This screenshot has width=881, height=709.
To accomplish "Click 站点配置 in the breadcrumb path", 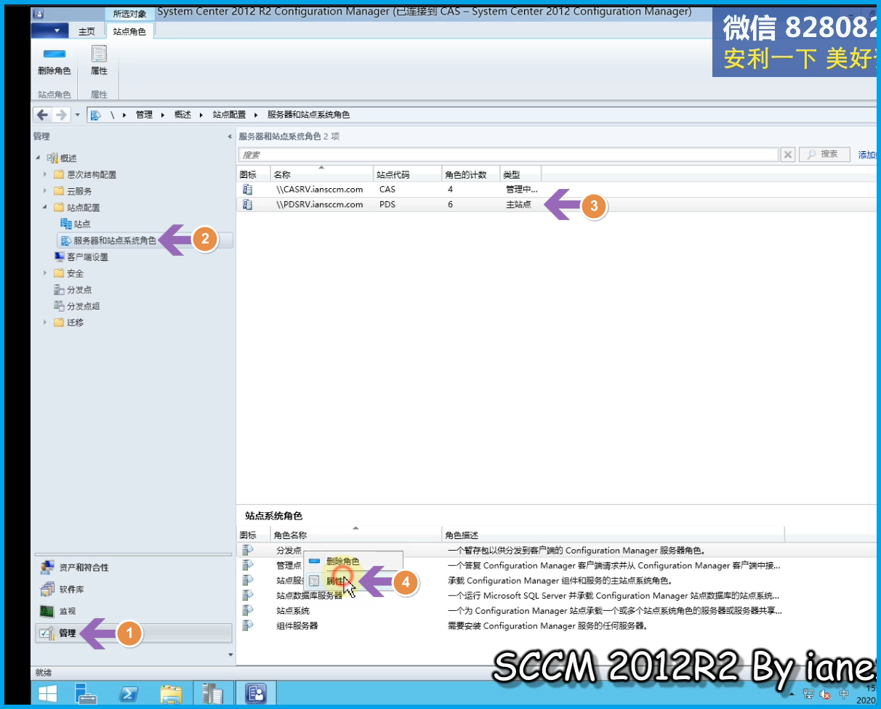I will pos(229,115).
